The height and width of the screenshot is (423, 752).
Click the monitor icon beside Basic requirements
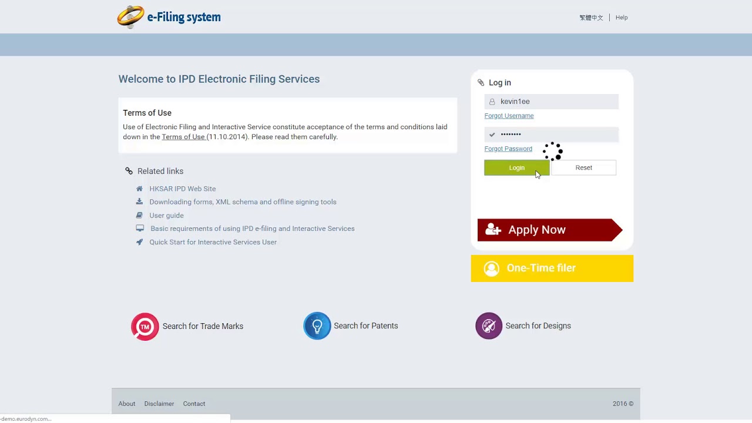pos(140,229)
